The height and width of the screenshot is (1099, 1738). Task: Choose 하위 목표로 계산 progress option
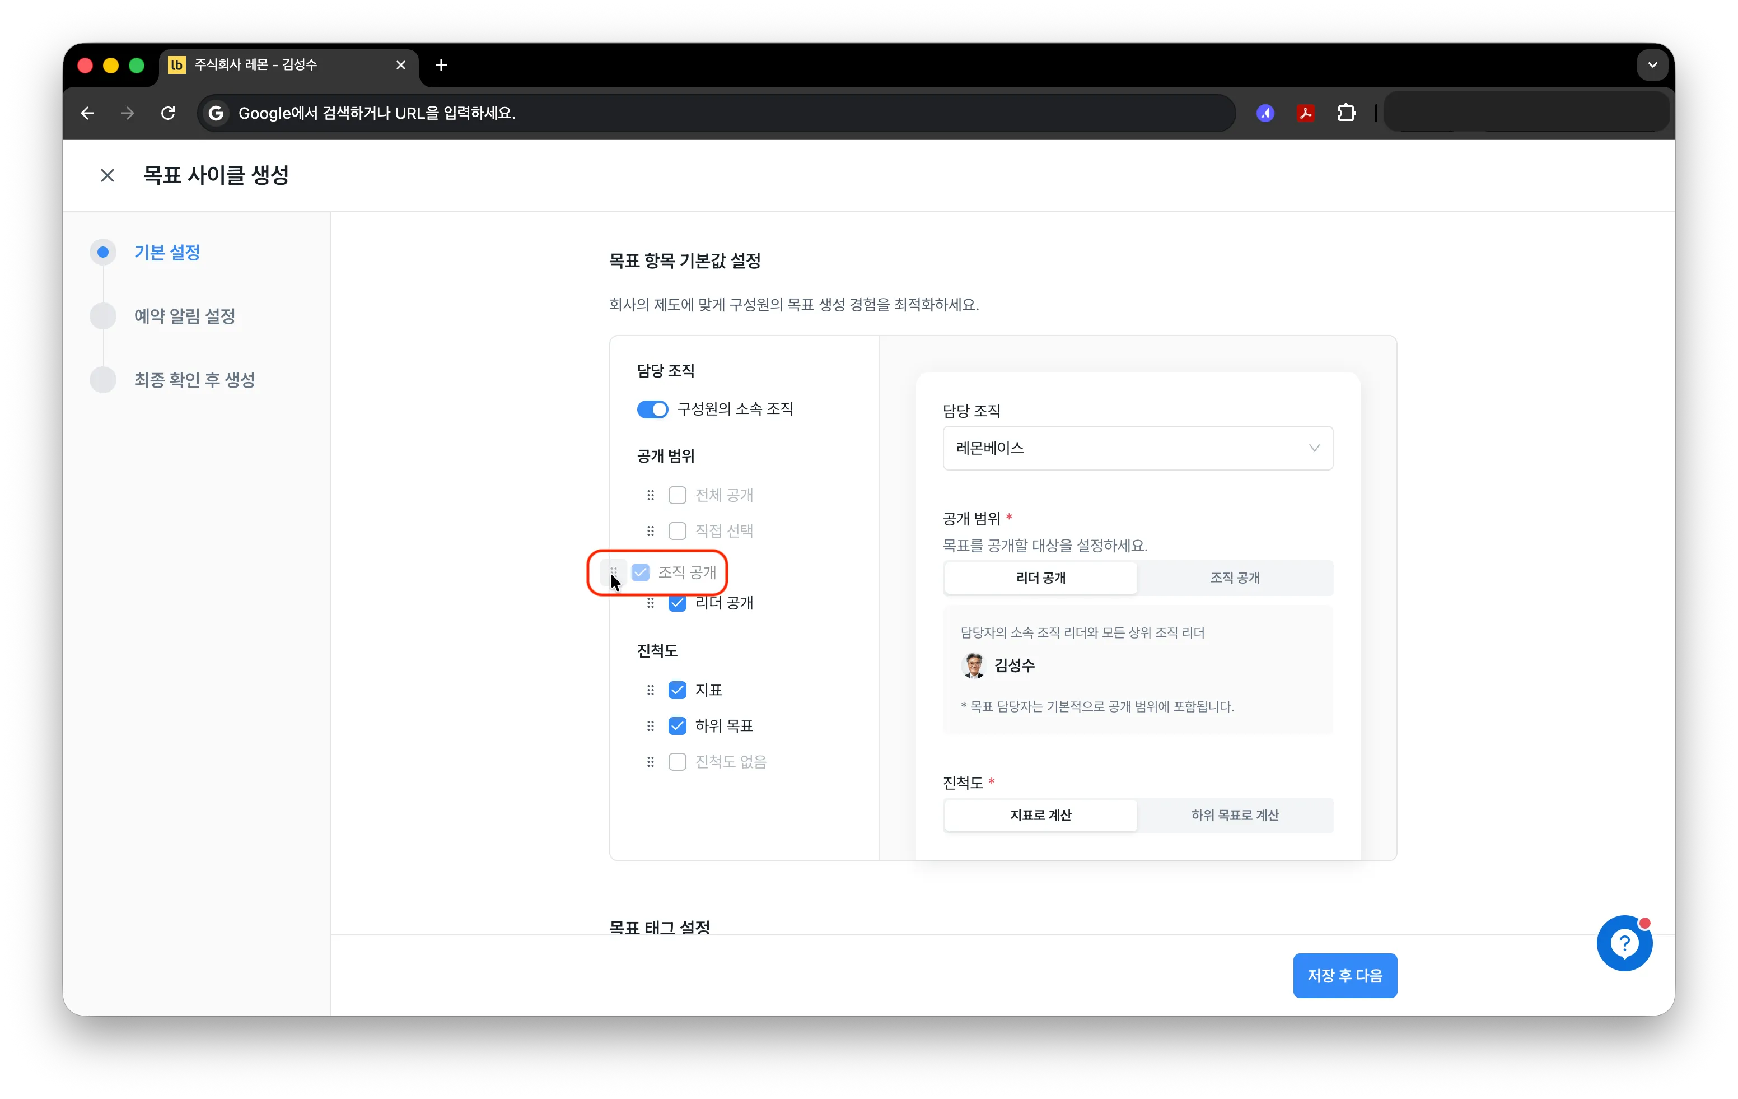coord(1234,815)
